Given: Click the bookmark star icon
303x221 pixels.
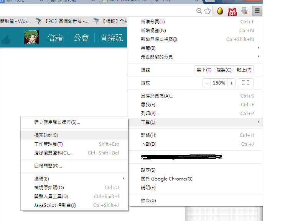Looking at the screenshot, I should tap(207, 11).
